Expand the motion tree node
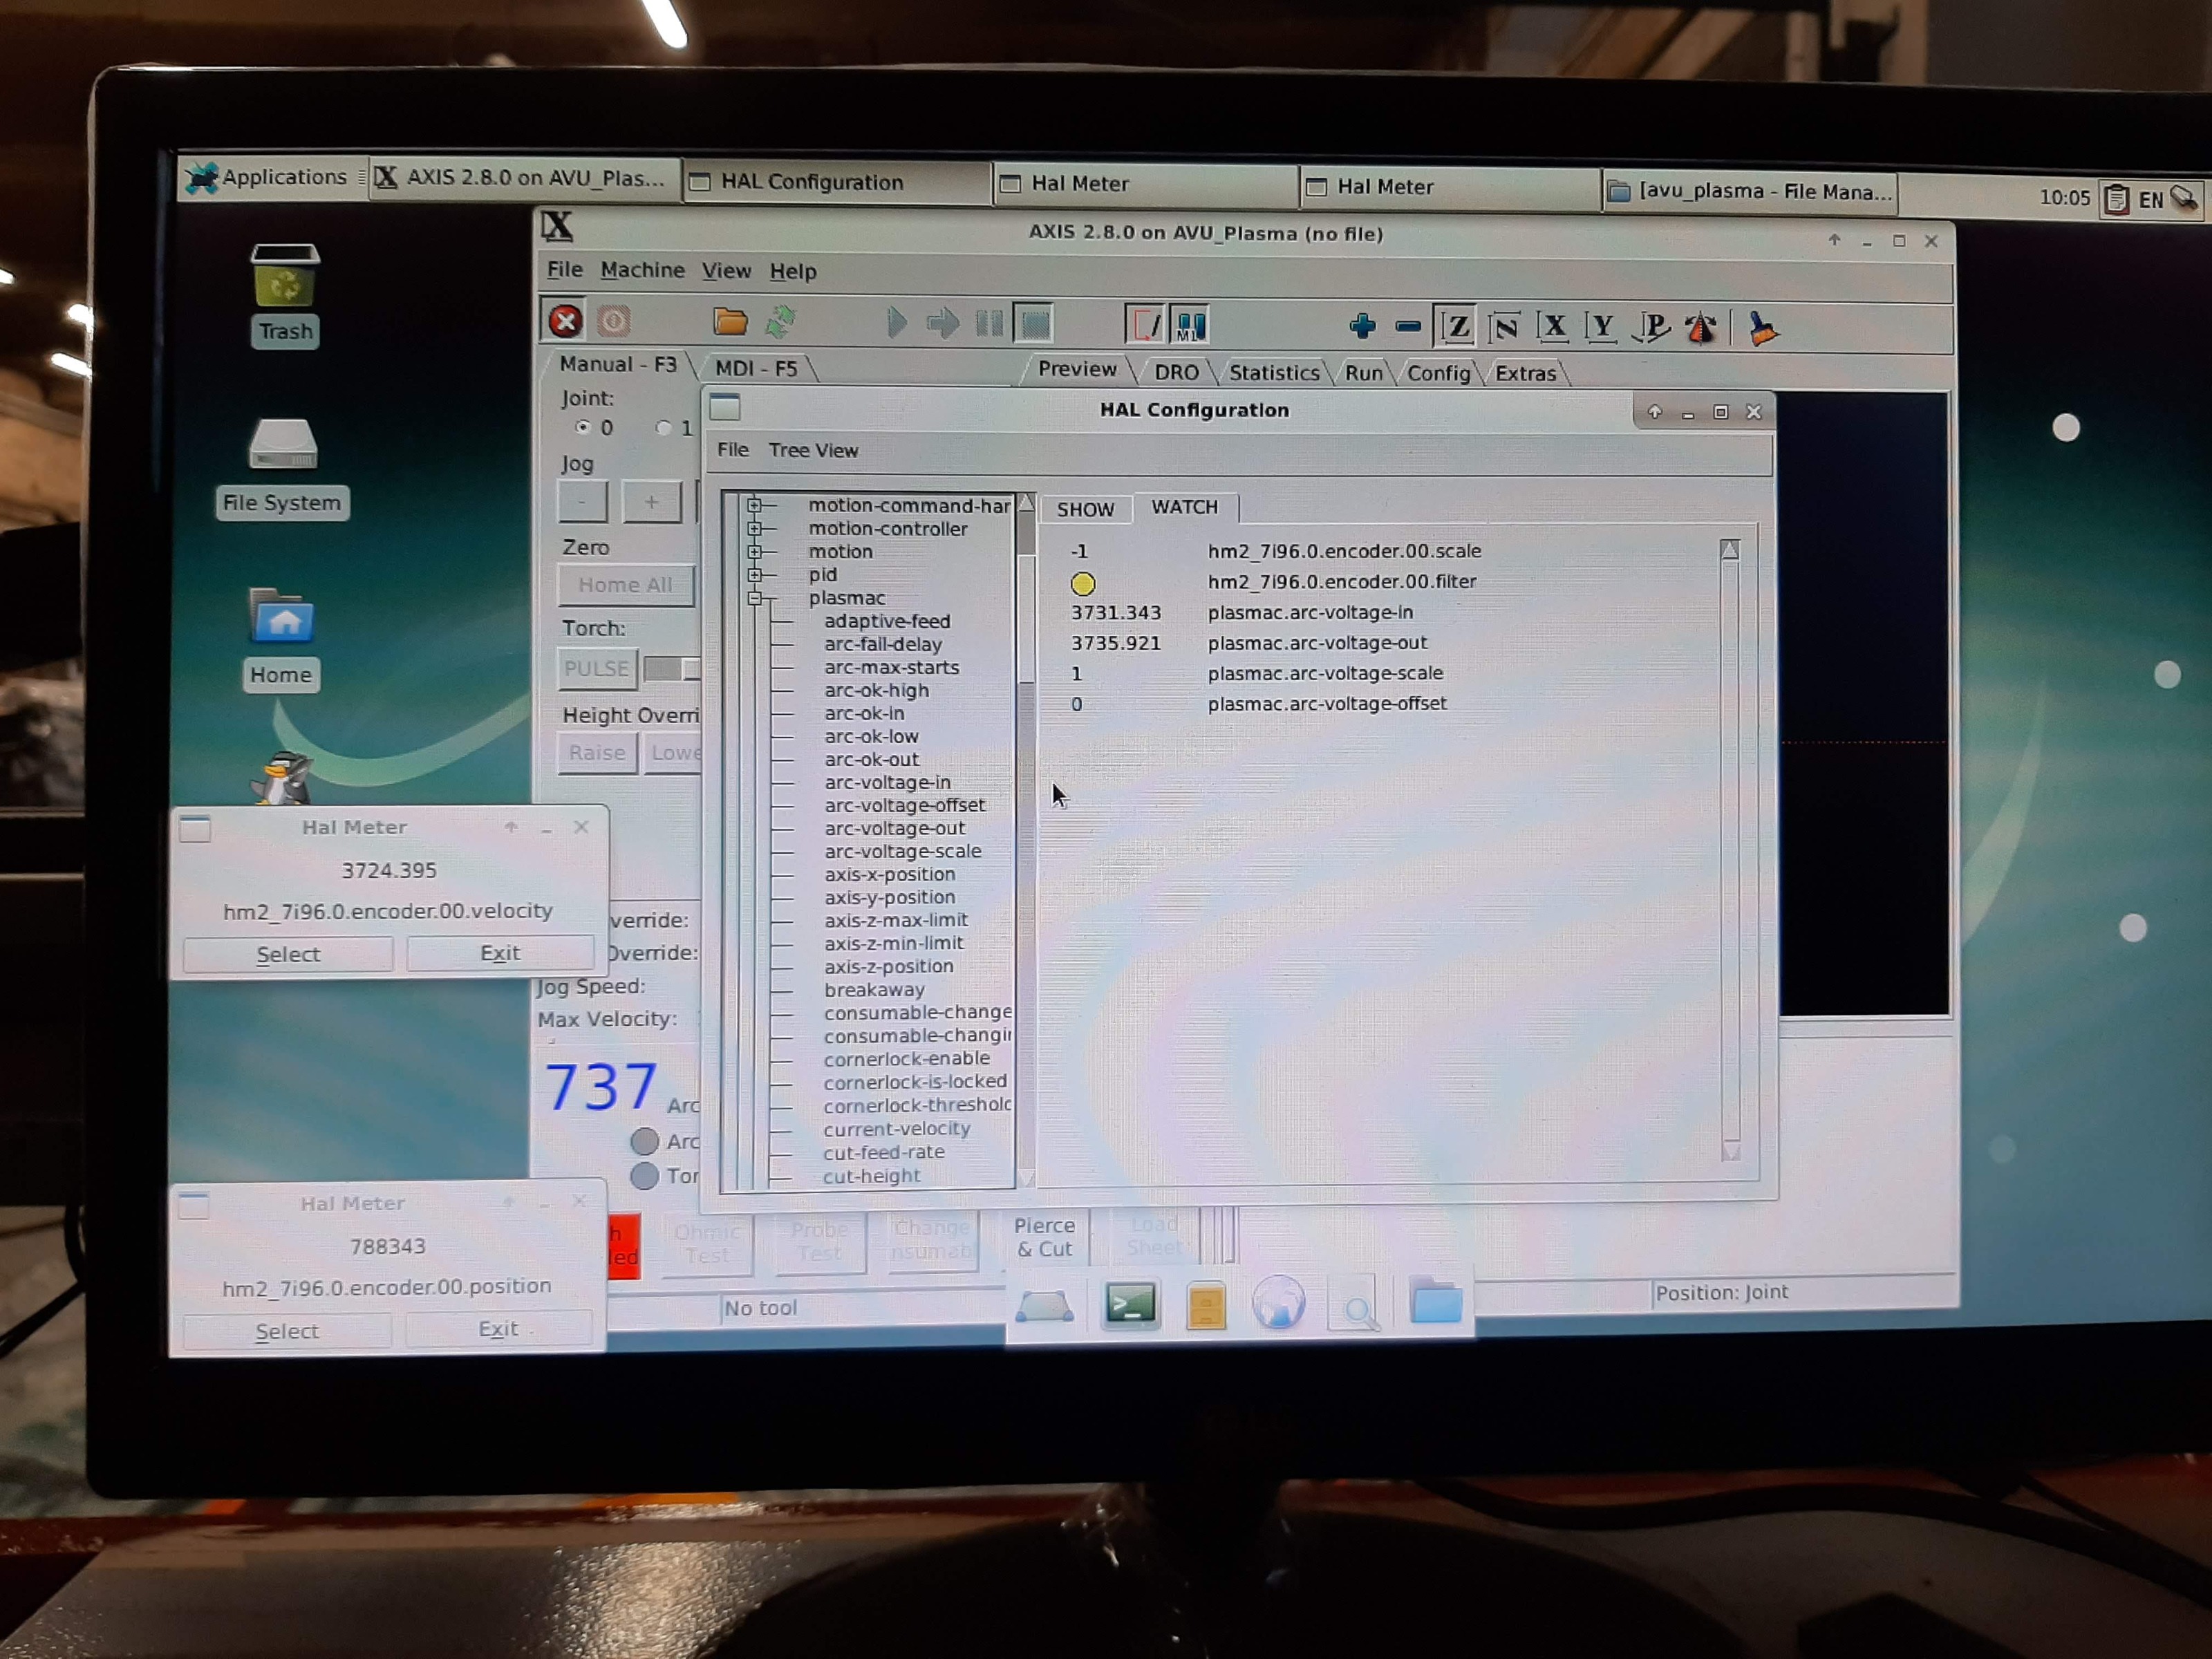The width and height of the screenshot is (2212, 1659). [755, 551]
